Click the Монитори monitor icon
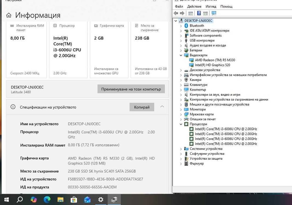 (x=186, y=109)
